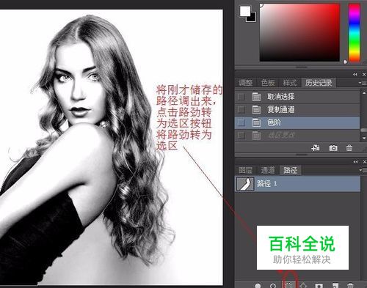The image size is (367, 288).
Task: Collapse the paths panel group to icons
Action: [356, 162]
